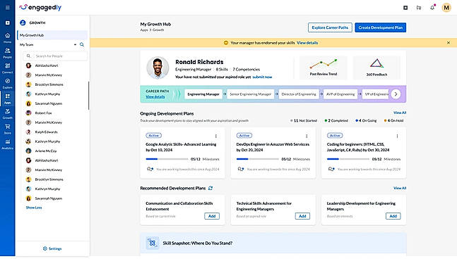Open 360 Feedback
This screenshot has width=457, height=259.
click(376, 68)
